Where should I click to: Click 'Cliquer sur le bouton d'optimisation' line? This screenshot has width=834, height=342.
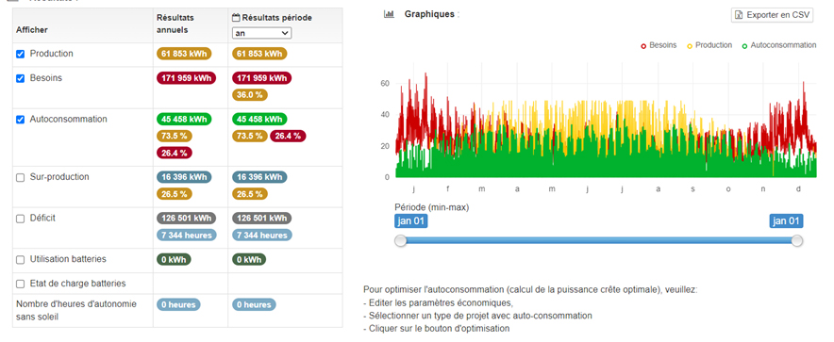coord(436,329)
